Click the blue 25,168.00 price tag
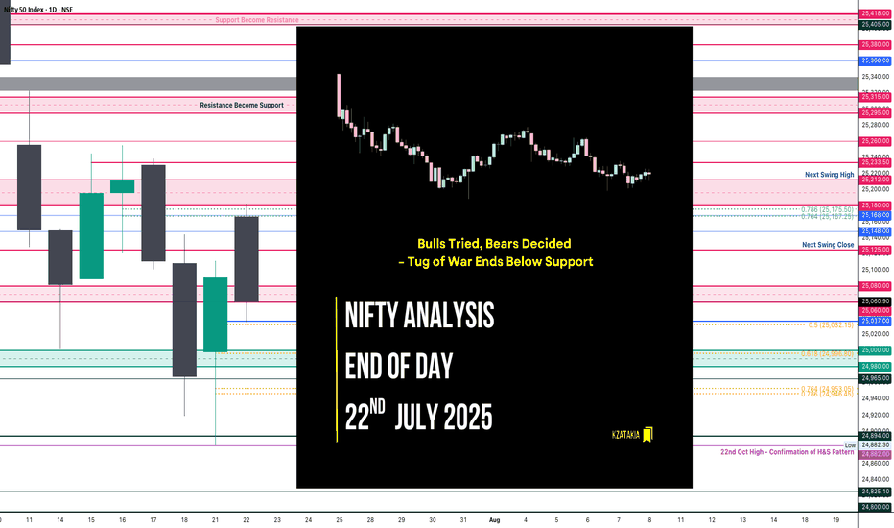The height and width of the screenshot is (528, 894). (x=875, y=215)
